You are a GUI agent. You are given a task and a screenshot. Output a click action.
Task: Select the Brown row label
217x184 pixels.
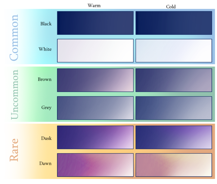[45, 79]
